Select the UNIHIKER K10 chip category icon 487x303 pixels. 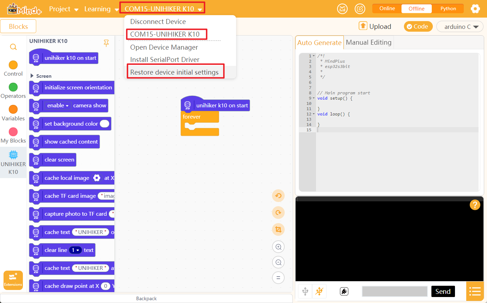[x=13, y=154]
